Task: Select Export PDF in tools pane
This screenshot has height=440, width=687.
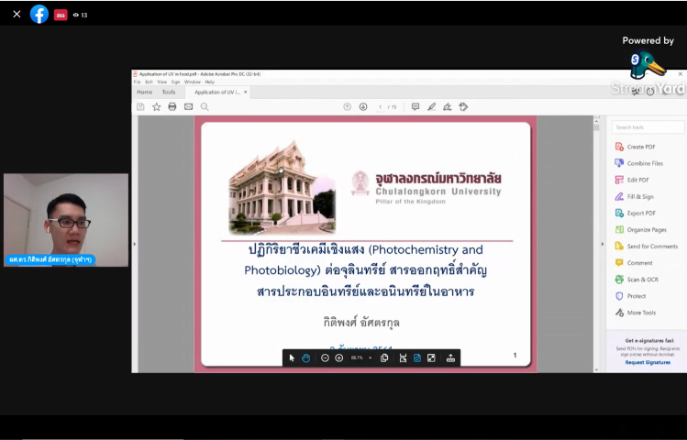Action: [x=641, y=213]
